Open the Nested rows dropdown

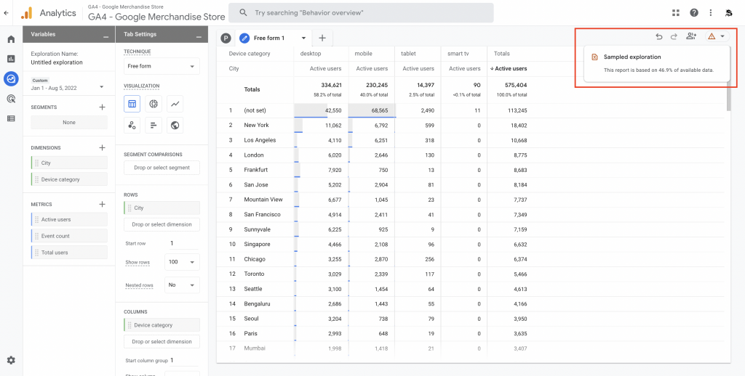(x=182, y=285)
